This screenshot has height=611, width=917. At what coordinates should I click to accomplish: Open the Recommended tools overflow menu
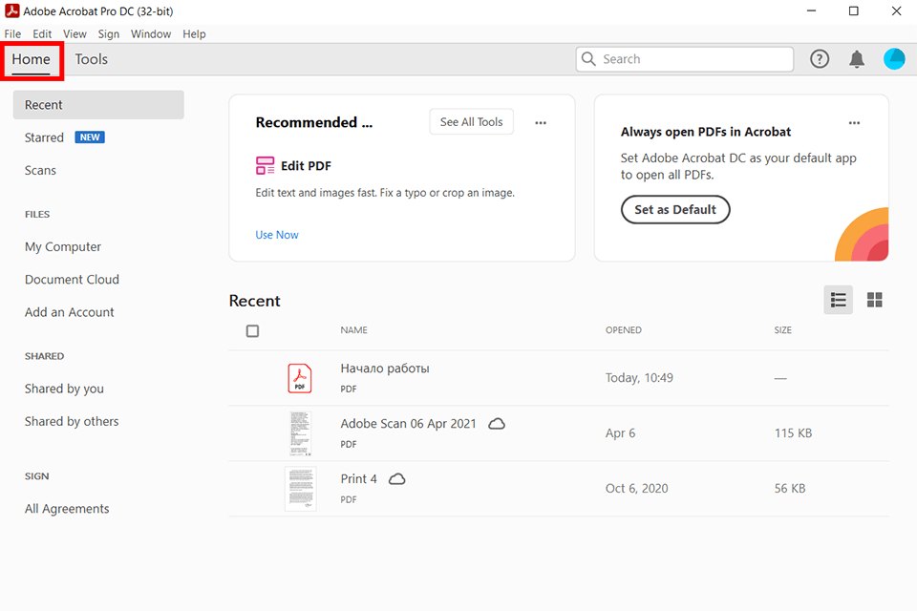click(x=541, y=122)
